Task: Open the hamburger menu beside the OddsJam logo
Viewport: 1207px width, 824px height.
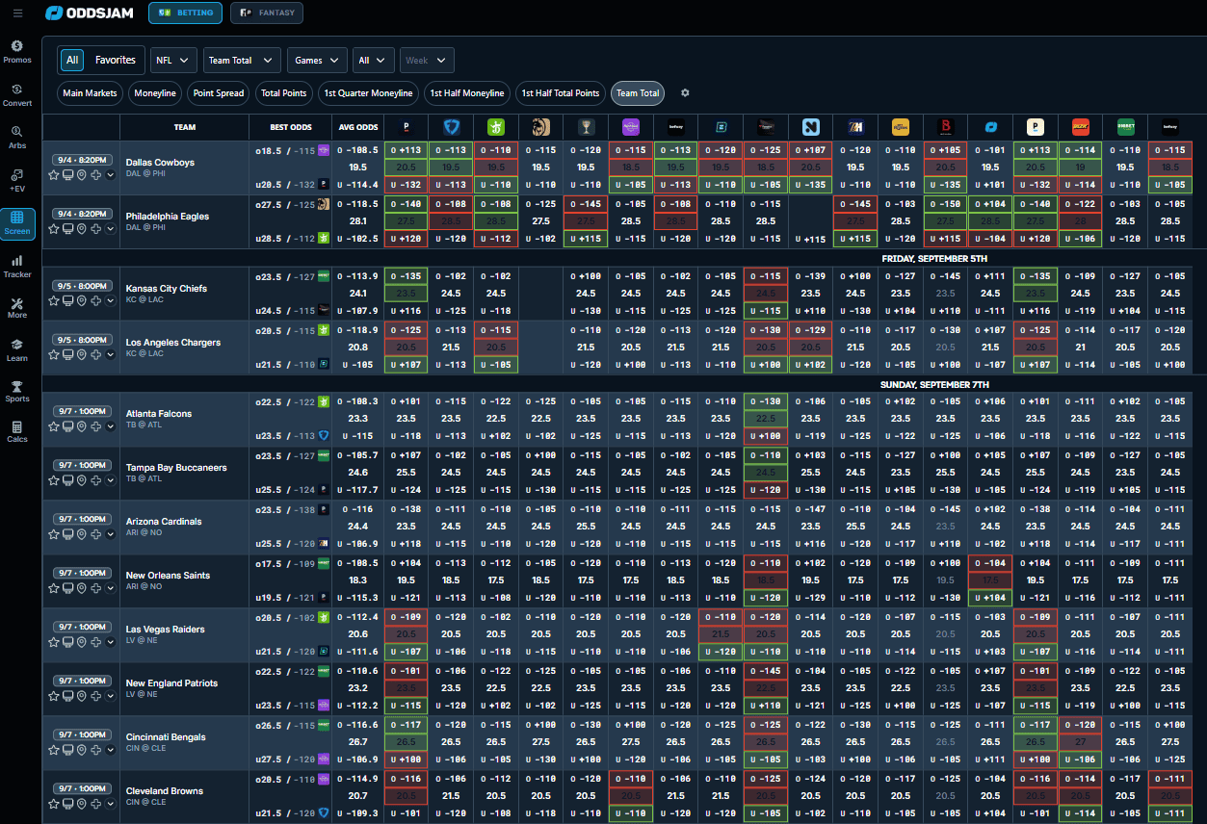Action: point(17,13)
